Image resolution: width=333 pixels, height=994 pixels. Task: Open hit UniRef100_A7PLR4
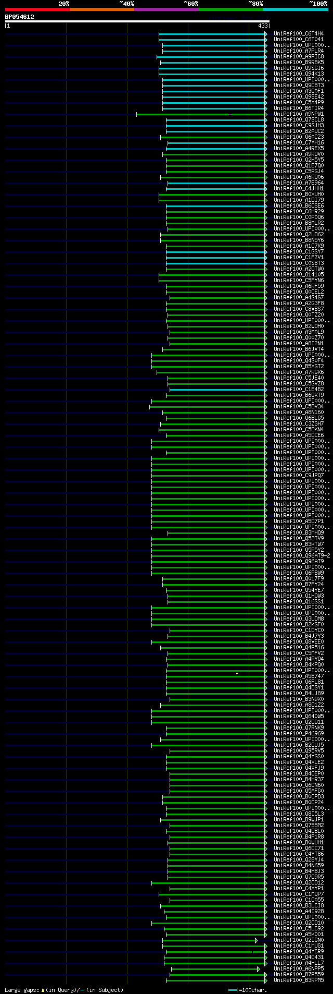pyautogui.click(x=299, y=51)
